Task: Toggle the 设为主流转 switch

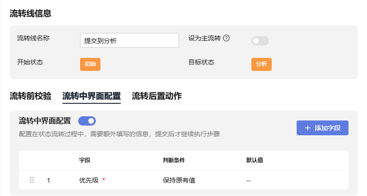Action: coord(260,41)
